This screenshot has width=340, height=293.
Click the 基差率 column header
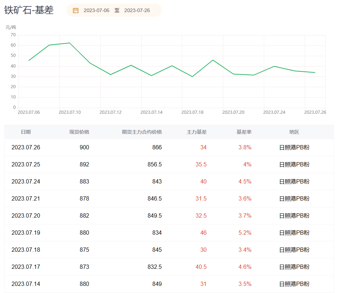coord(244,132)
